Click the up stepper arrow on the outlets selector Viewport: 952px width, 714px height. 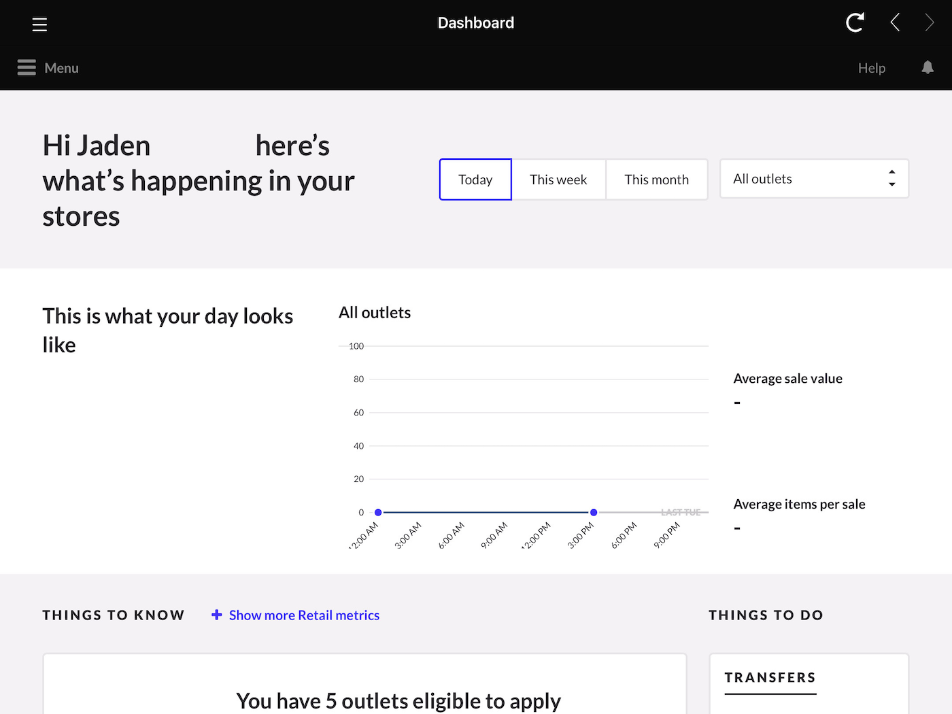tap(891, 173)
